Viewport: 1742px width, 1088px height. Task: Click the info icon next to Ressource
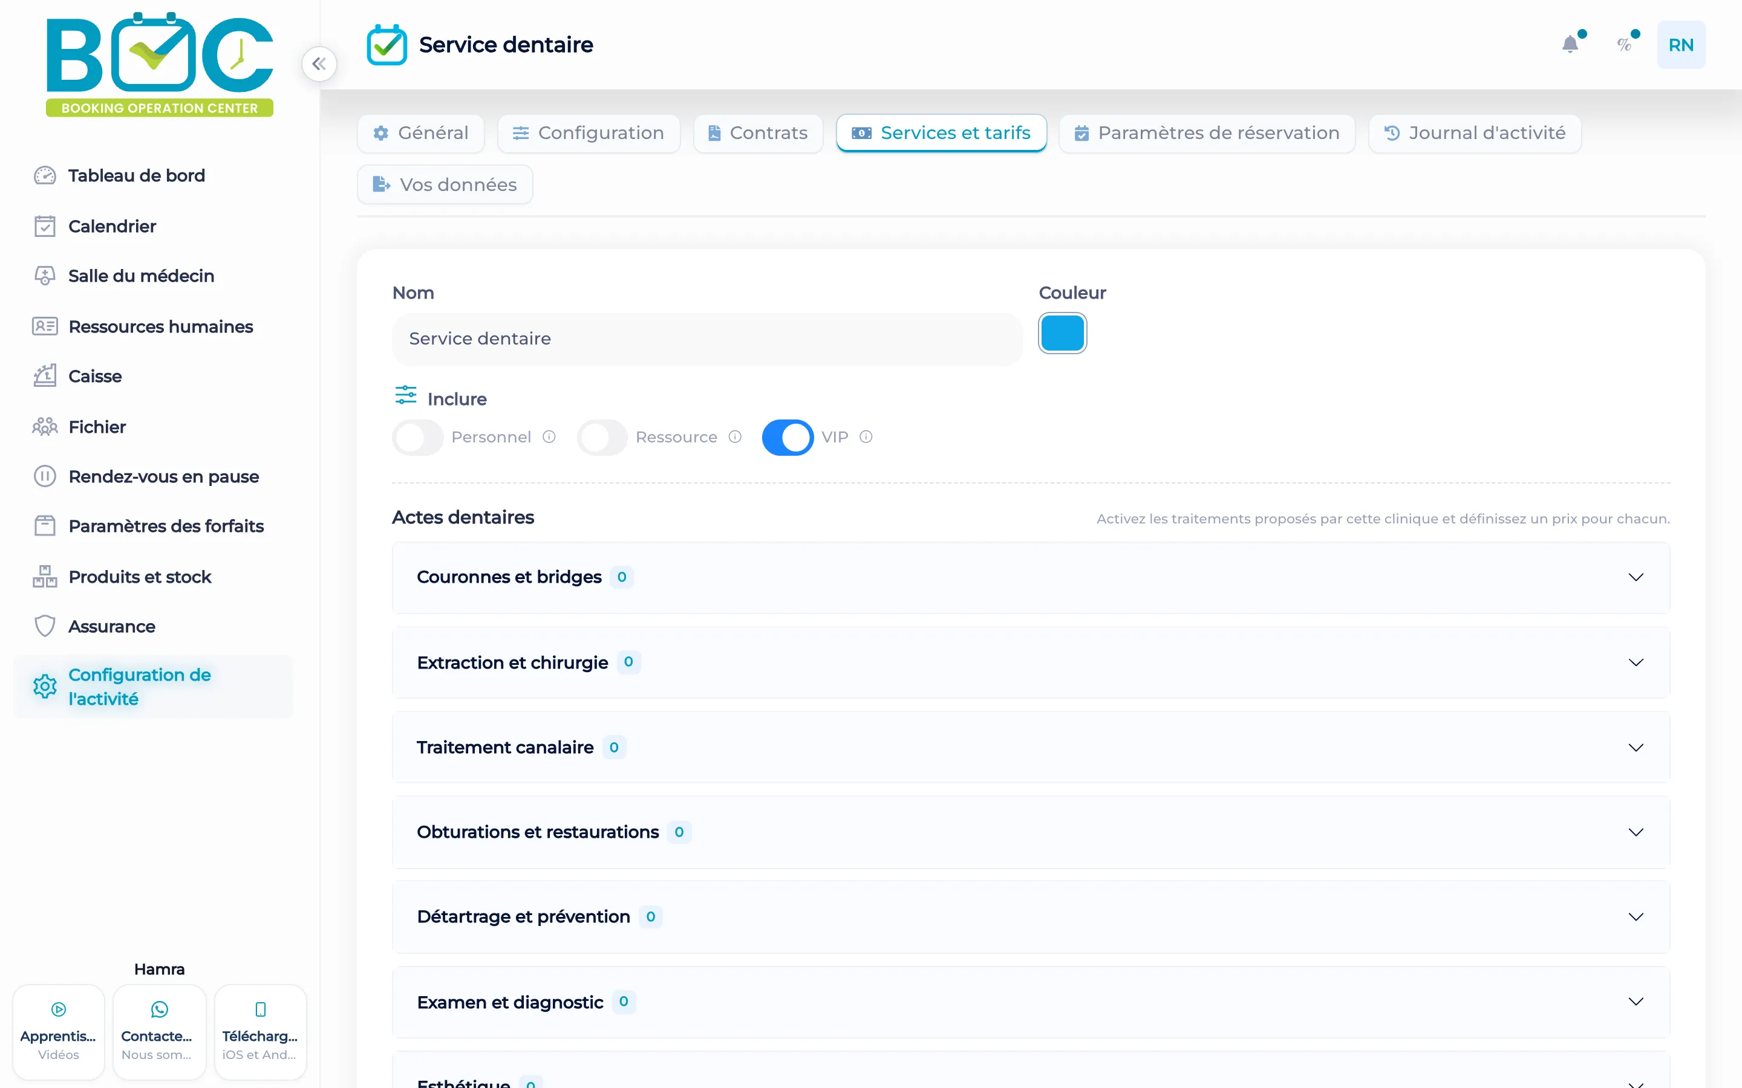point(735,437)
